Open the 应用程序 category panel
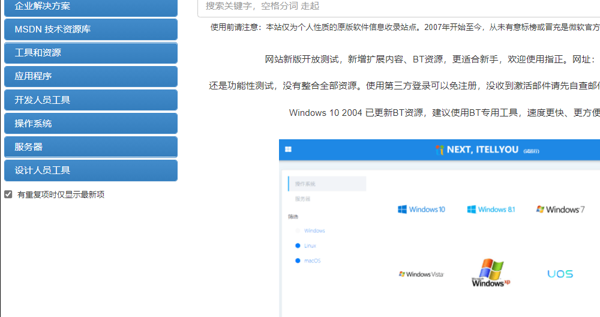Image resolution: width=600 pixels, height=317 pixels. coord(91,76)
